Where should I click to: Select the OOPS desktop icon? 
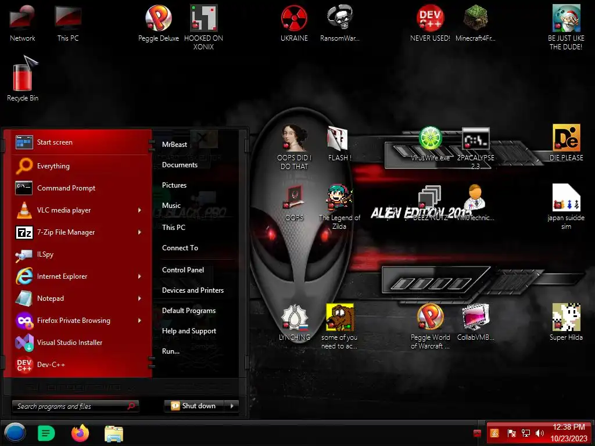pos(294,203)
